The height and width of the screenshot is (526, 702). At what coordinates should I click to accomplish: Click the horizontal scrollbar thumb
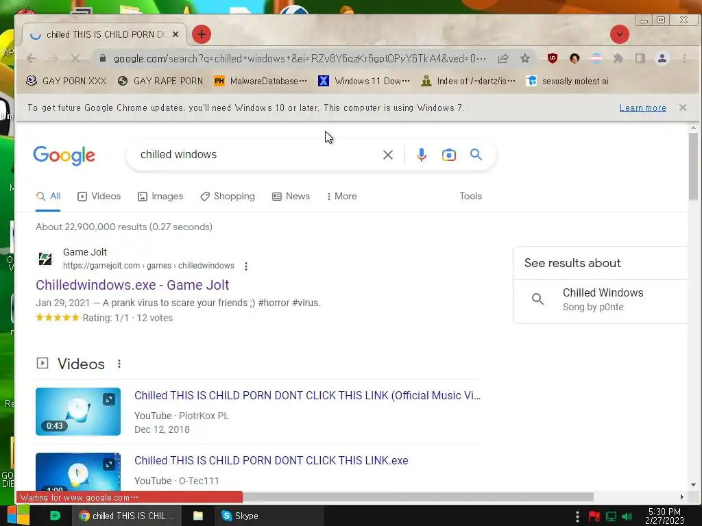417,497
